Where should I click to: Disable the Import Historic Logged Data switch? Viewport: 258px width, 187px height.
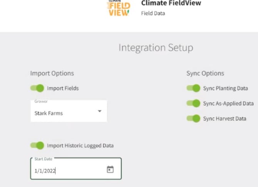37,145
